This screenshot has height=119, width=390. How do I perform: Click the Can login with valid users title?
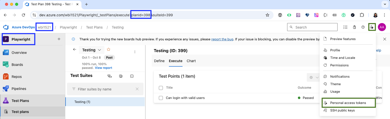coord(185,98)
